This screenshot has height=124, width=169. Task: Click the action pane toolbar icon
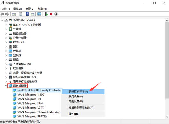click(x=33, y=14)
